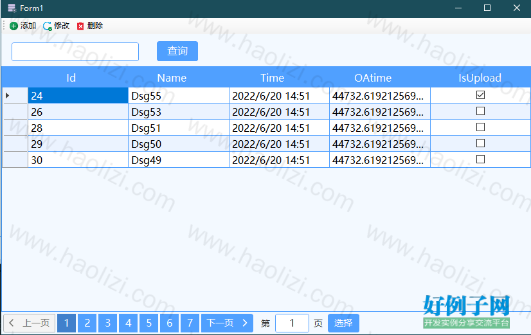Click the Name cell Dsg53
This screenshot has height=335, width=531.
pos(179,111)
